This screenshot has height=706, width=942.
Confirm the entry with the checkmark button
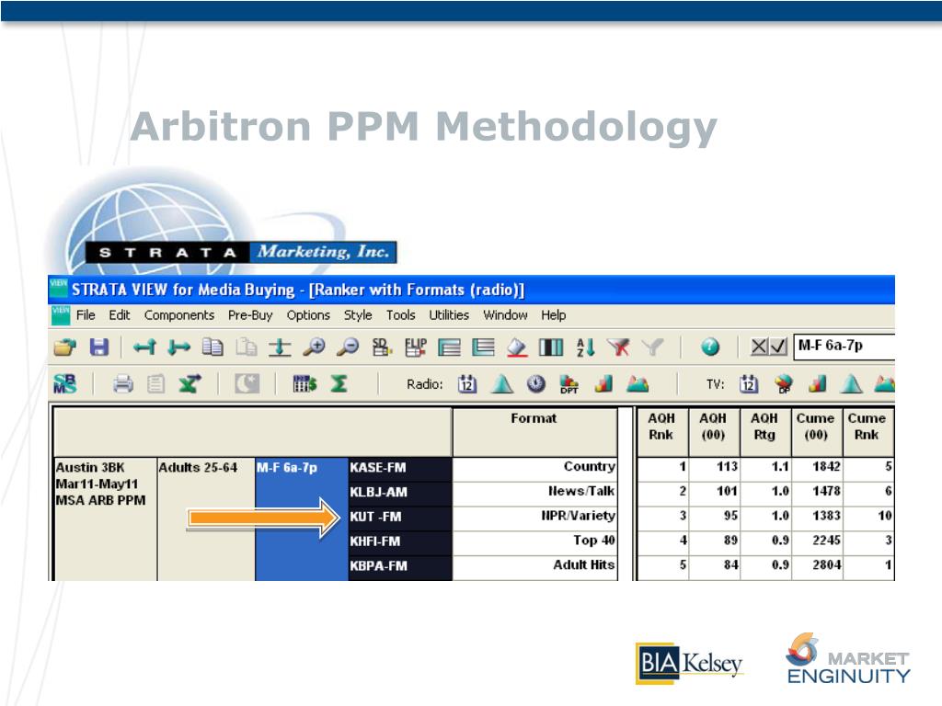778,347
